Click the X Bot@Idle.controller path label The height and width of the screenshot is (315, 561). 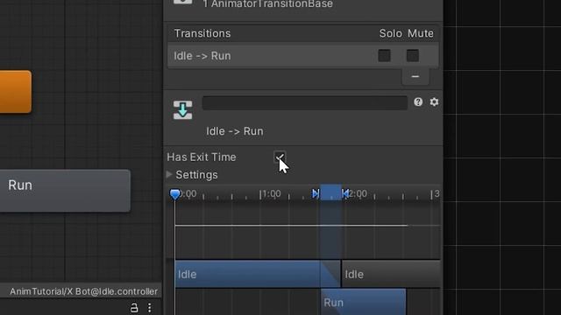click(83, 291)
